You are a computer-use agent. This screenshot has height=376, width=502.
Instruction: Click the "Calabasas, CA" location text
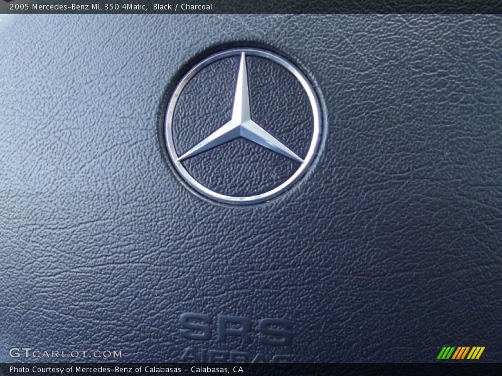[x=217, y=370]
